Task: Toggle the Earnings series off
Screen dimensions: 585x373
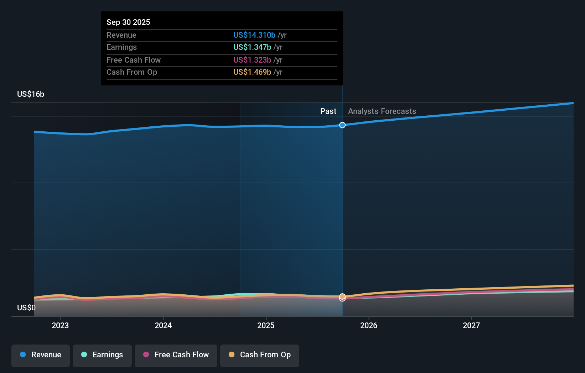Action: [x=102, y=355]
